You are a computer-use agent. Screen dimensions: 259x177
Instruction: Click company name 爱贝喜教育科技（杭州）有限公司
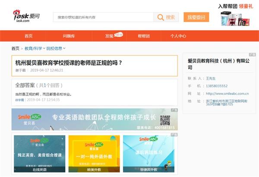coord(218,64)
